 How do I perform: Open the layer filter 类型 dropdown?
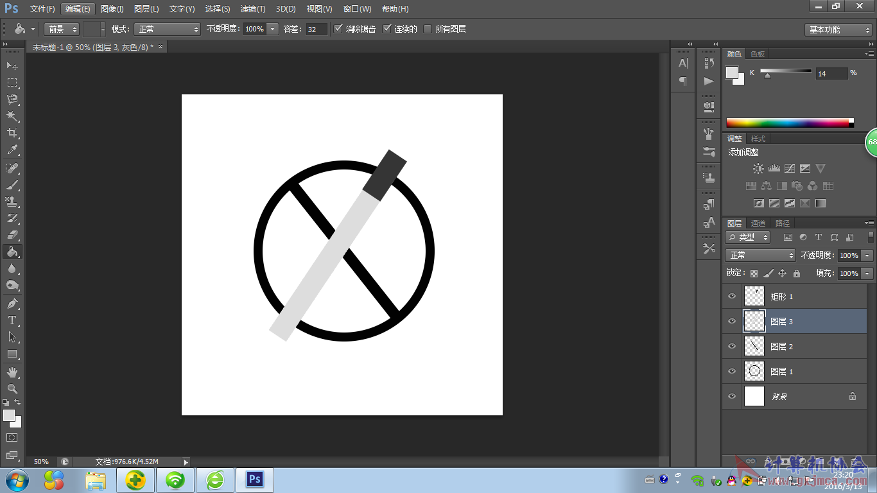[x=749, y=237]
